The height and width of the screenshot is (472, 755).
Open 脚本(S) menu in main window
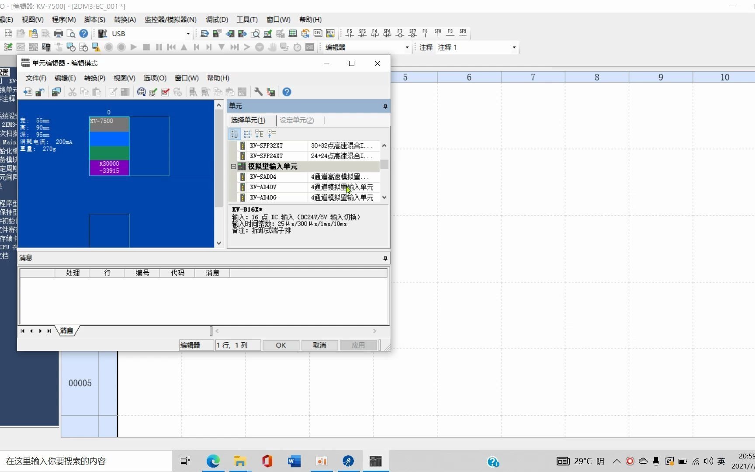point(94,20)
